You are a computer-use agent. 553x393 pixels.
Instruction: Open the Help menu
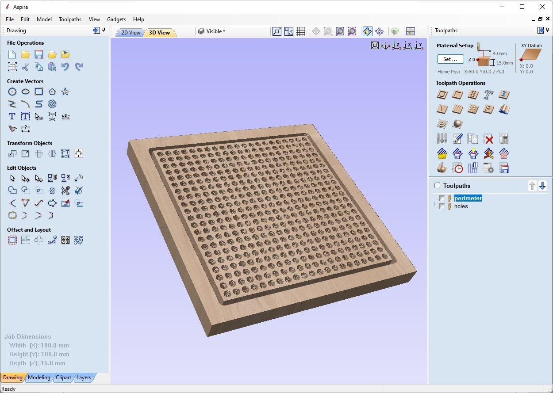[x=138, y=19]
